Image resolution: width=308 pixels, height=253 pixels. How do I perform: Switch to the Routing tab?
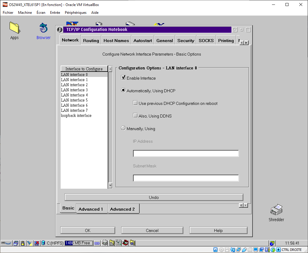tap(91, 41)
